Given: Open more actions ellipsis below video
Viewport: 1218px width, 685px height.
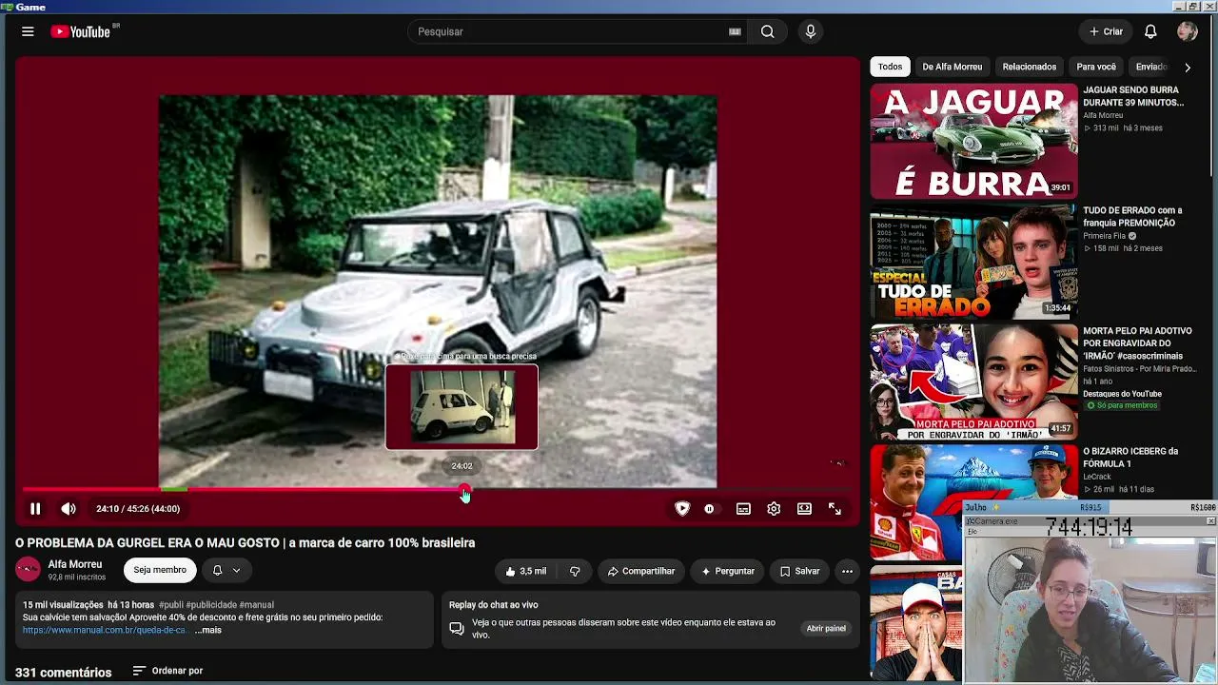Looking at the screenshot, I should pos(847,571).
